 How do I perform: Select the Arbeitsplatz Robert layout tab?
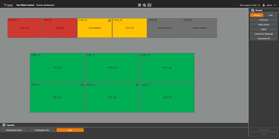[14, 130]
